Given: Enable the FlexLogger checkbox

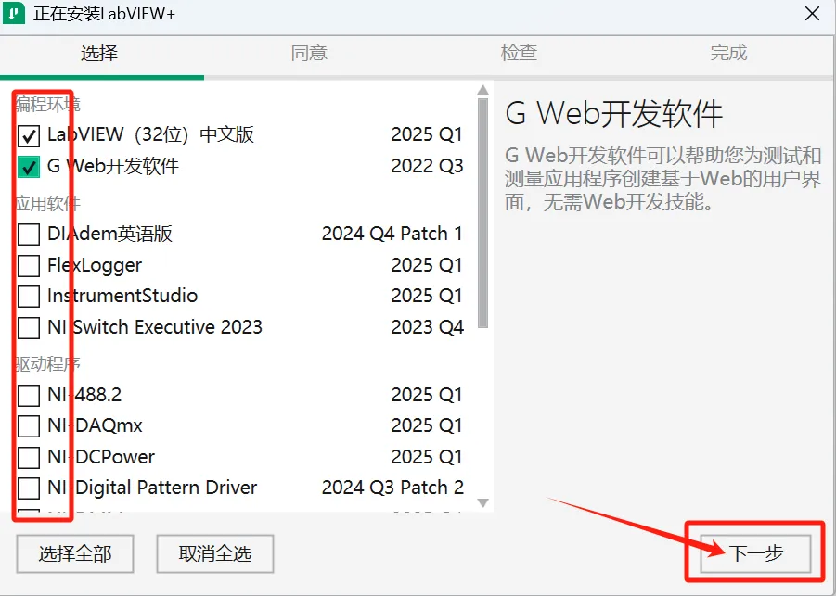Looking at the screenshot, I should tap(29, 265).
